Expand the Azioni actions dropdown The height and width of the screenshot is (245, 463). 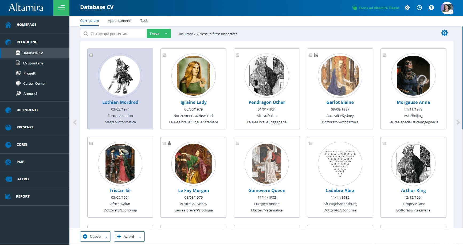(x=139, y=236)
